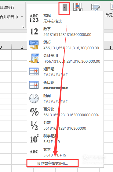Viewport: 113px width, 172px height.
Task: Click the ABC 123 general format icon
Action: [x=34, y=18]
